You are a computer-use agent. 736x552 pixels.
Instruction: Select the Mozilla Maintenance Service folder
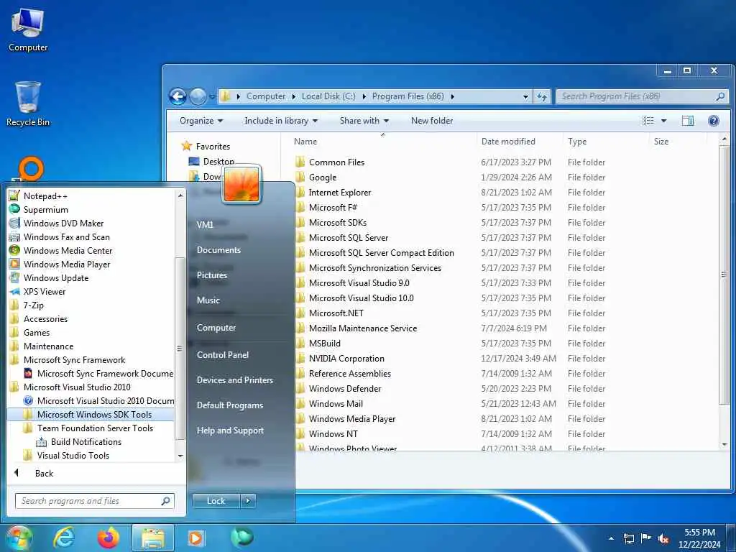tap(362, 328)
